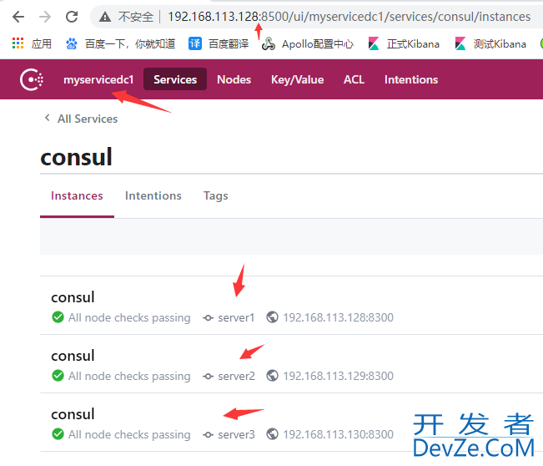
Task: Open the 正式Kibana bookmark icon
Action: point(374,43)
